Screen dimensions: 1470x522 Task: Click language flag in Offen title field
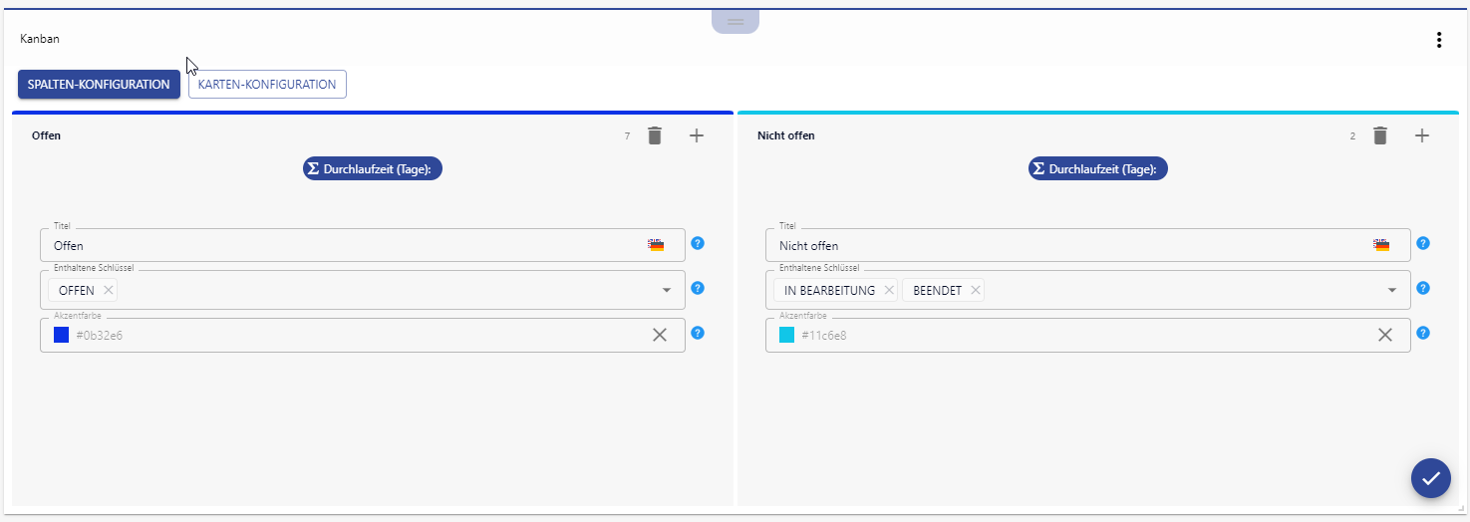point(656,245)
